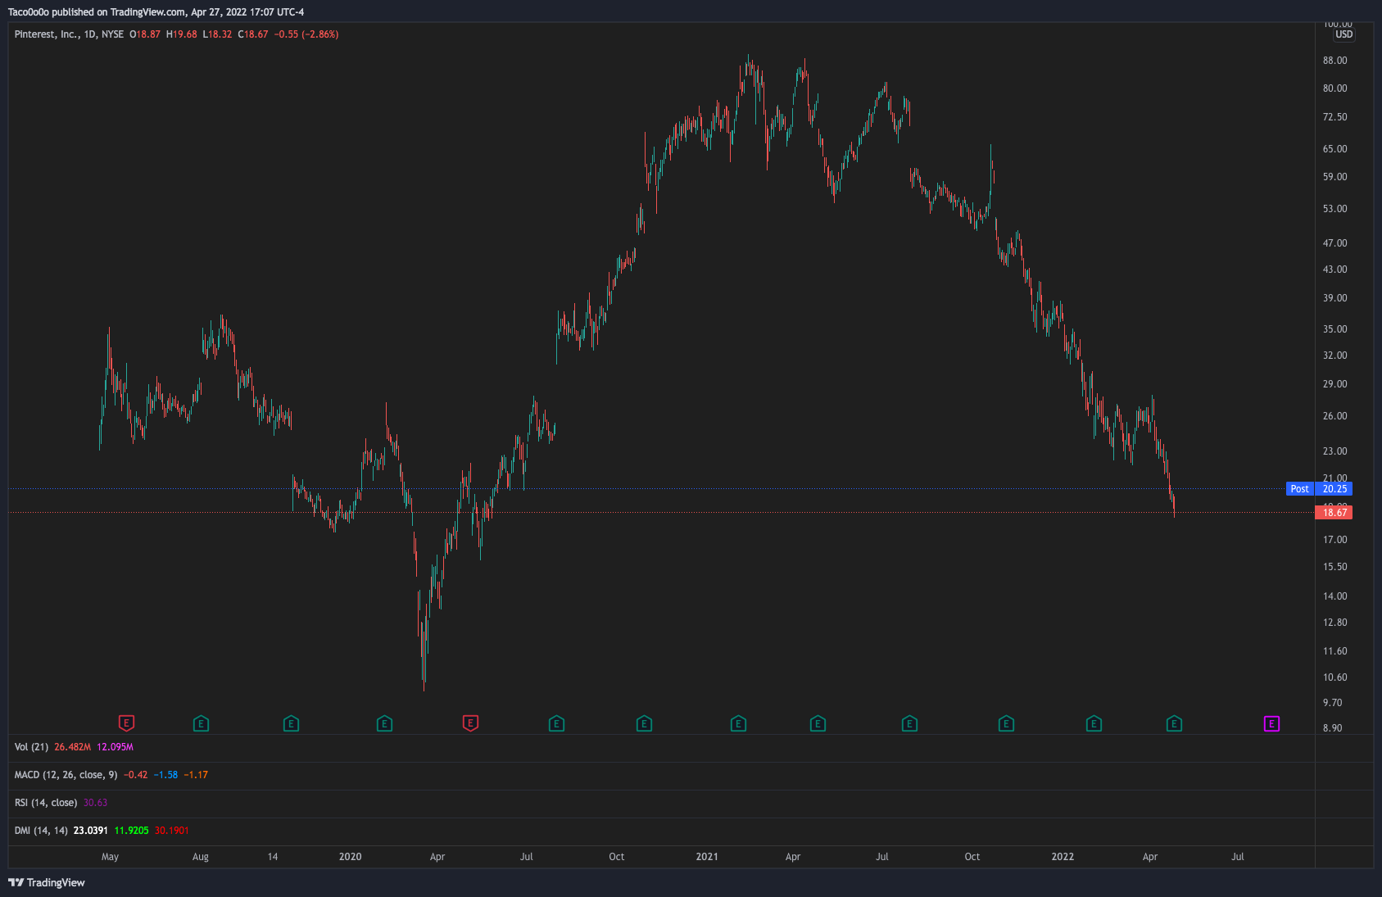1382x897 pixels.
Task: Click the earnings marker just after Oct 2020
Action: click(644, 723)
